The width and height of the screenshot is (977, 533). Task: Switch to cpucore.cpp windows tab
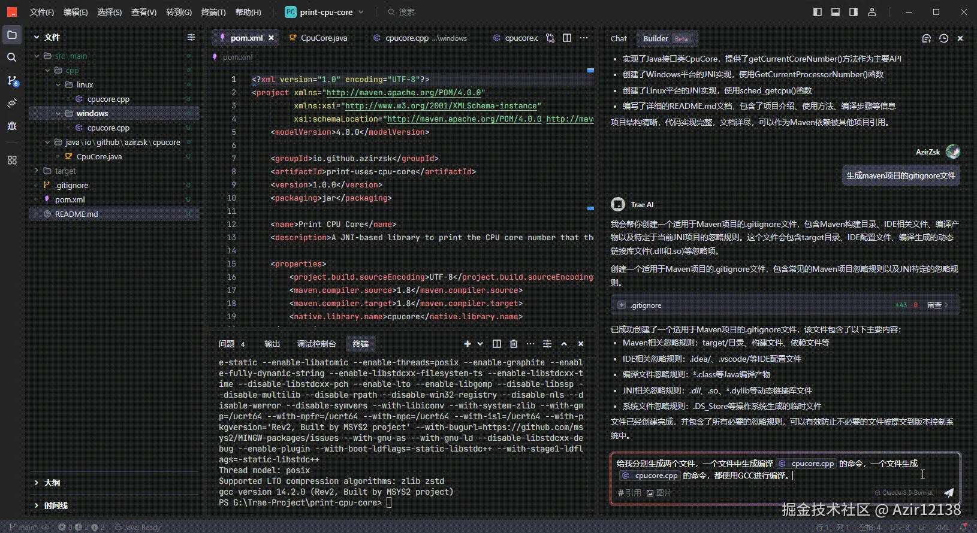tap(420, 38)
